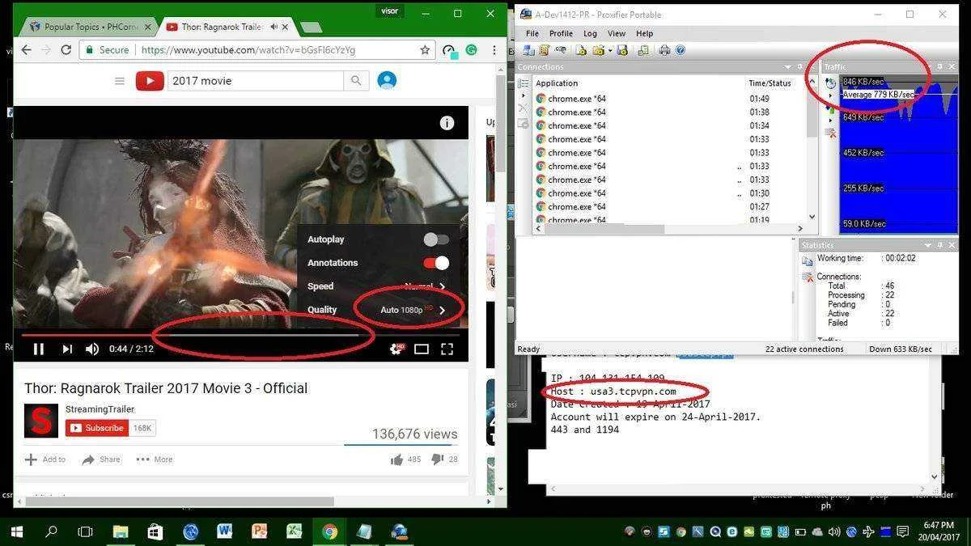Viewport: 971px width, 546px height.
Task: Open dropdown arrow next to Proxifier open-profile icon
Action: (609, 50)
